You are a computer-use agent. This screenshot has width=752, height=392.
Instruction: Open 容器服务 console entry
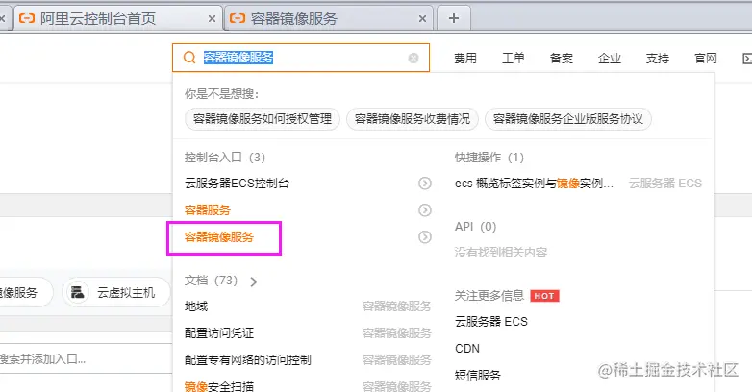click(x=208, y=209)
